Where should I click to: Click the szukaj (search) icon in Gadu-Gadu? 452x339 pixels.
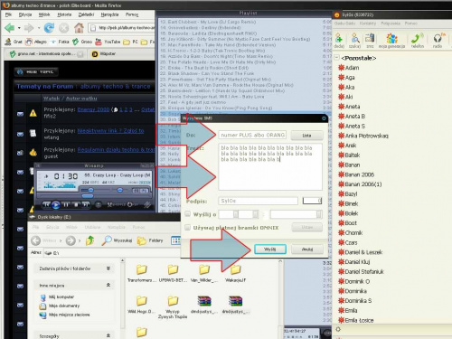click(x=355, y=41)
